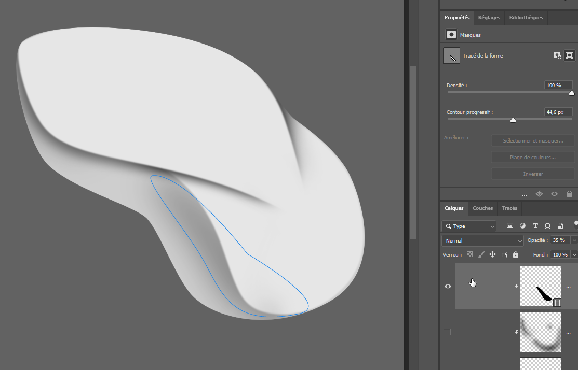The height and width of the screenshot is (370, 578).
Task: Open the Type layer filter dropdown
Action: click(469, 226)
